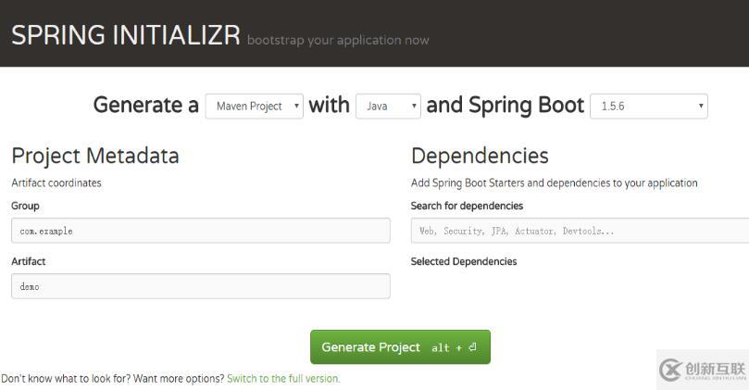Click the Group field containing com.example

point(201,231)
